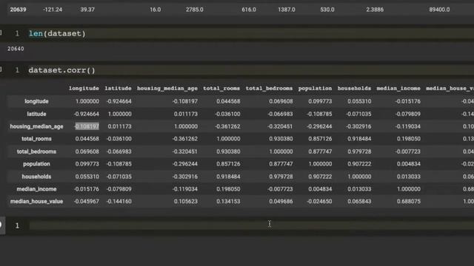Click 0.099773 in the longitude row
The image size is (474, 266).
pos(320,101)
